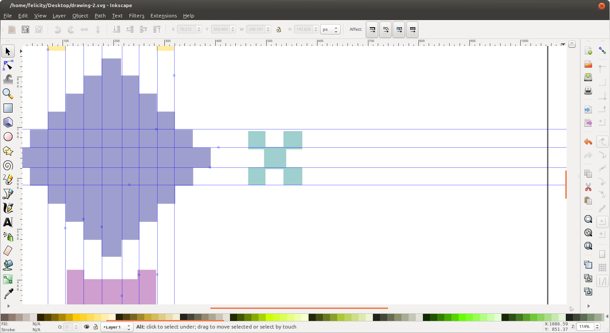Select the Star polygon tool
This screenshot has height=333, width=610.
(x=8, y=151)
